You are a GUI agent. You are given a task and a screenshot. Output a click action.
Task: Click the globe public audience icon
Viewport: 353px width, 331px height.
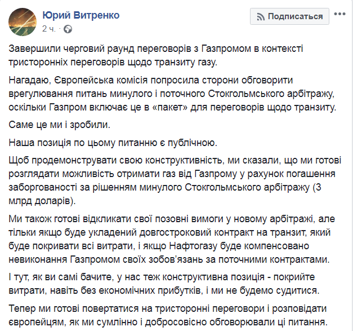pyautogui.click(x=68, y=28)
